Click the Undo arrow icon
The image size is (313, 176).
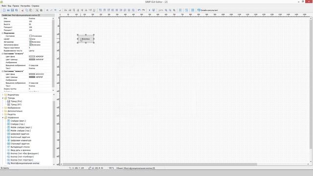pyautogui.click(x=139, y=10)
